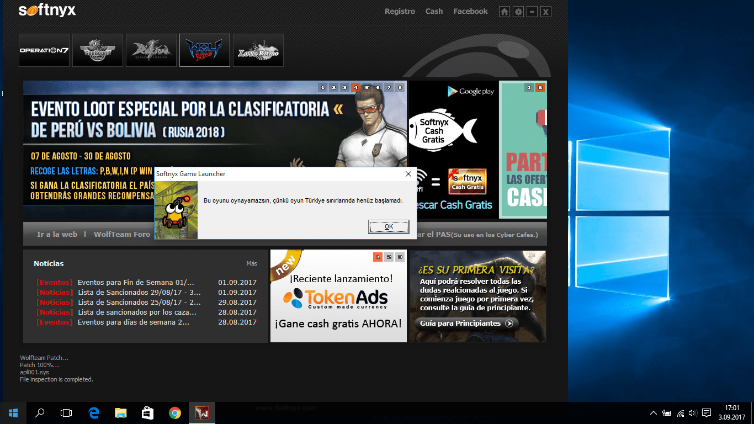Viewport: 754px width, 424px height.
Task: Open the Windows Start menu
Action: click(x=13, y=413)
